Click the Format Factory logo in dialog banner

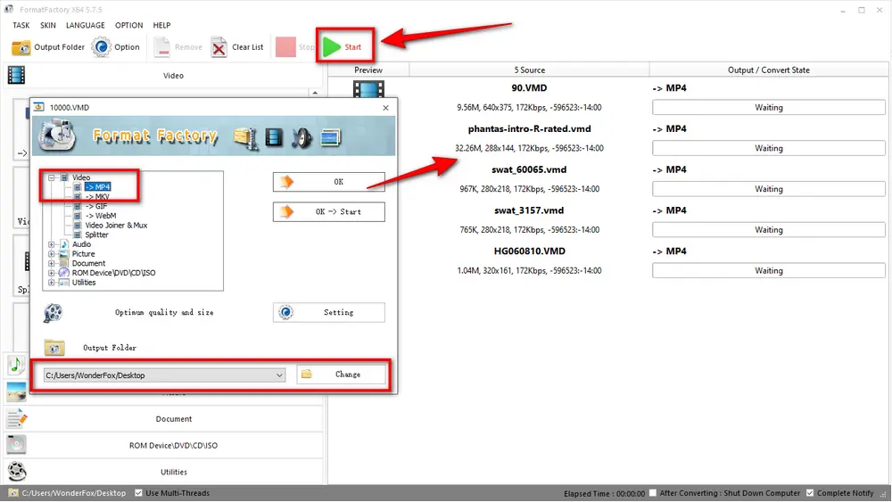click(57, 136)
